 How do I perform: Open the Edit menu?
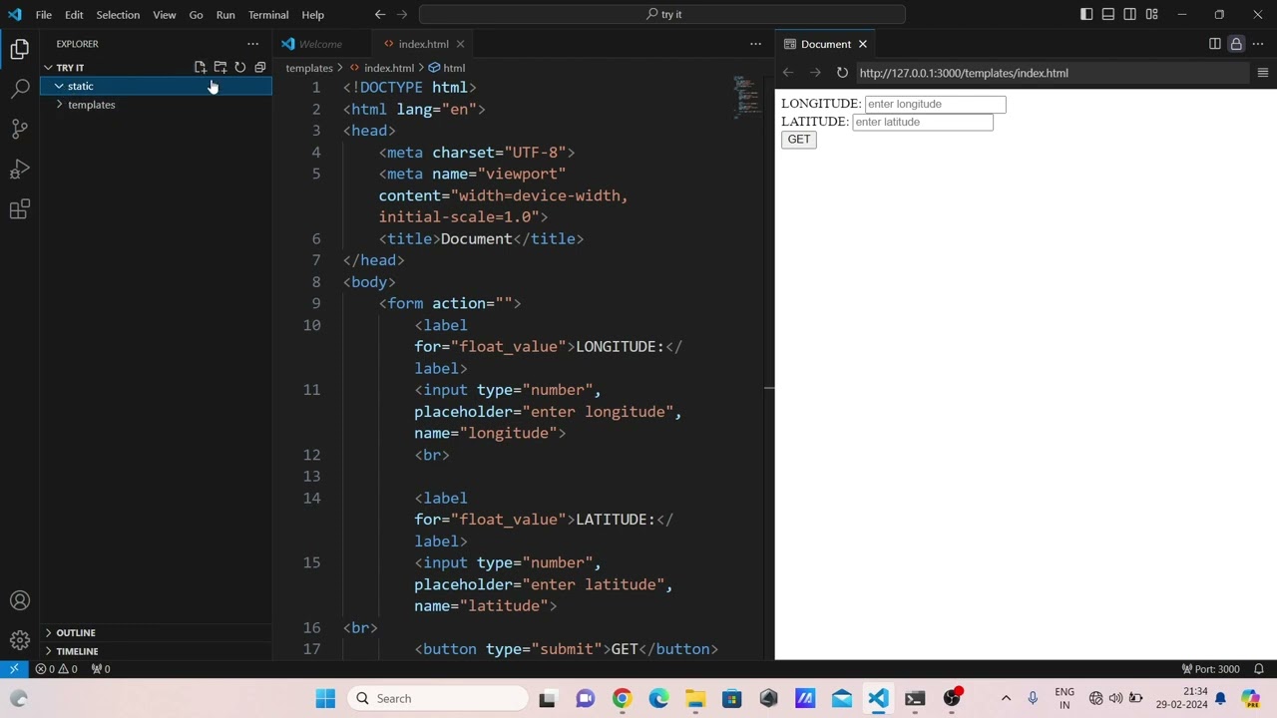74,15
